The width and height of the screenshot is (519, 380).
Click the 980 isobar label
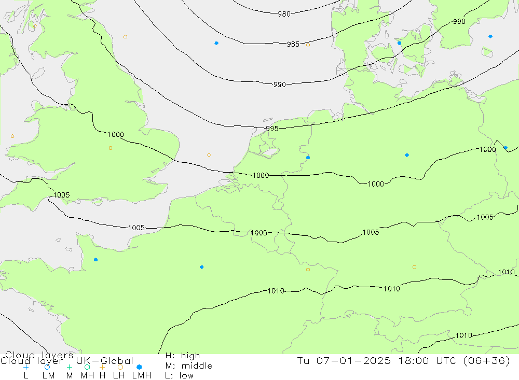[x=284, y=14]
